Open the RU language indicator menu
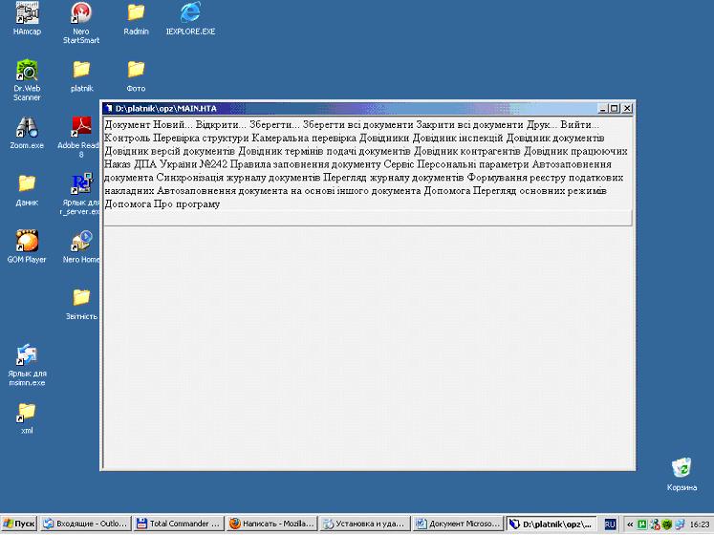Image resolution: width=714 pixels, height=535 pixels. 610,524
